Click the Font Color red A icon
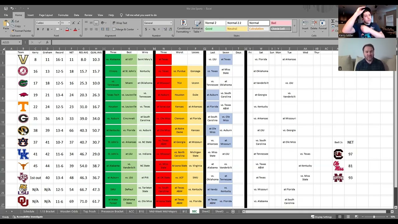Screen dimensions: 398x224 click(x=75, y=29)
